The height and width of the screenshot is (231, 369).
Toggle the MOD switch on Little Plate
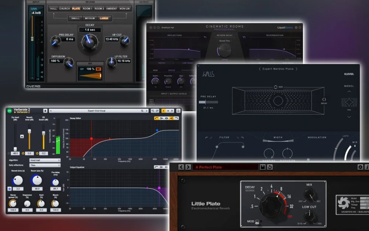tap(257, 222)
